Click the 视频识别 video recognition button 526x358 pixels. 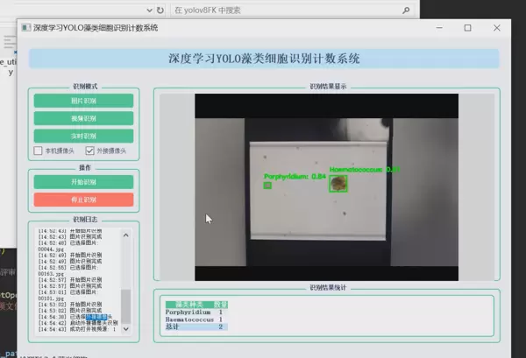pyautogui.click(x=84, y=118)
